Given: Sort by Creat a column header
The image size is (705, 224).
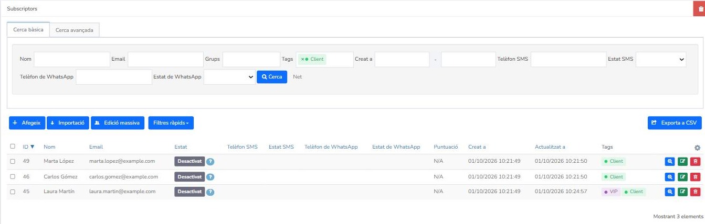Looking at the screenshot, I should point(477,147).
